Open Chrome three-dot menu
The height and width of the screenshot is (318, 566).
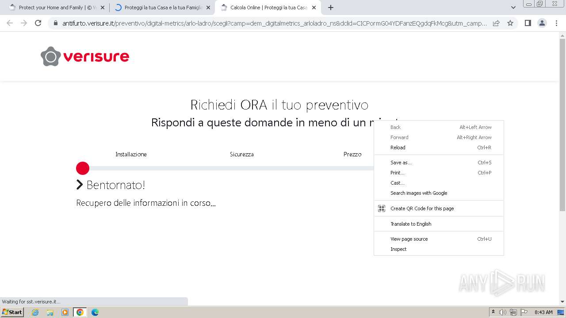pyautogui.click(x=556, y=23)
